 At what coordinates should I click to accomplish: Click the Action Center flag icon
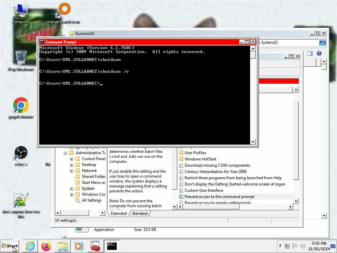click(295, 246)
